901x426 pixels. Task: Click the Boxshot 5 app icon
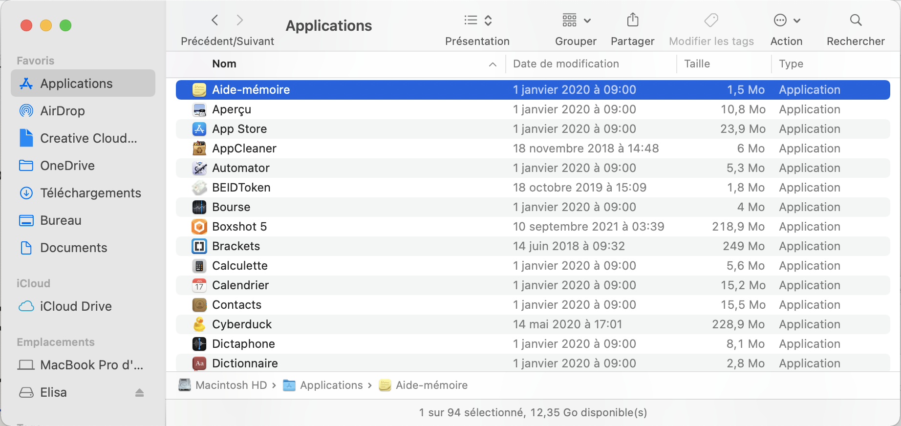tap(199, 227)
